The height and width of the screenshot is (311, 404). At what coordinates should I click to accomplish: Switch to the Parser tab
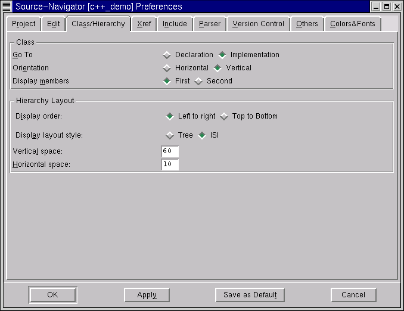click(x=210, y=24)
